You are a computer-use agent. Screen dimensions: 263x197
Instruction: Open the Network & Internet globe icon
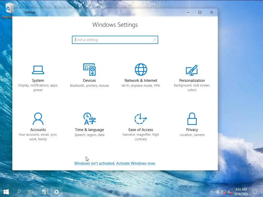point(141,69)
